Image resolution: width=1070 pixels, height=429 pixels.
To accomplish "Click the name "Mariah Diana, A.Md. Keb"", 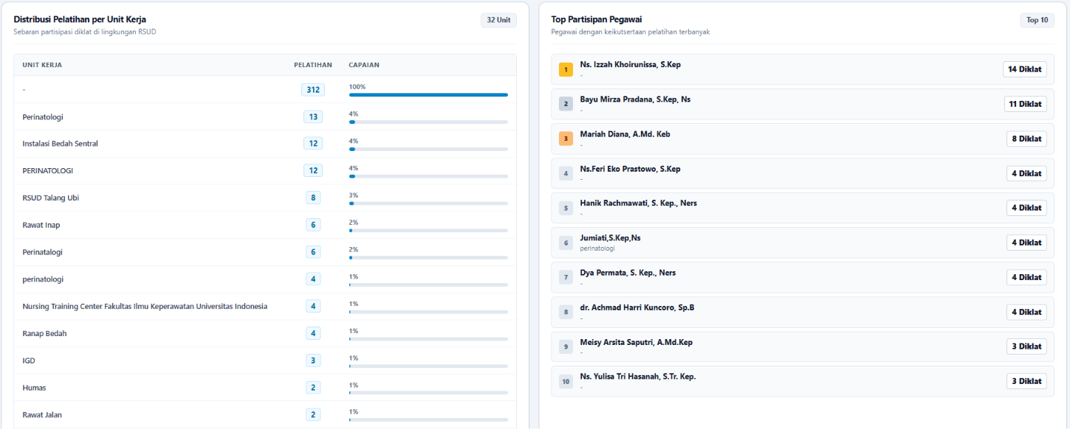I will tap(625, 134).
